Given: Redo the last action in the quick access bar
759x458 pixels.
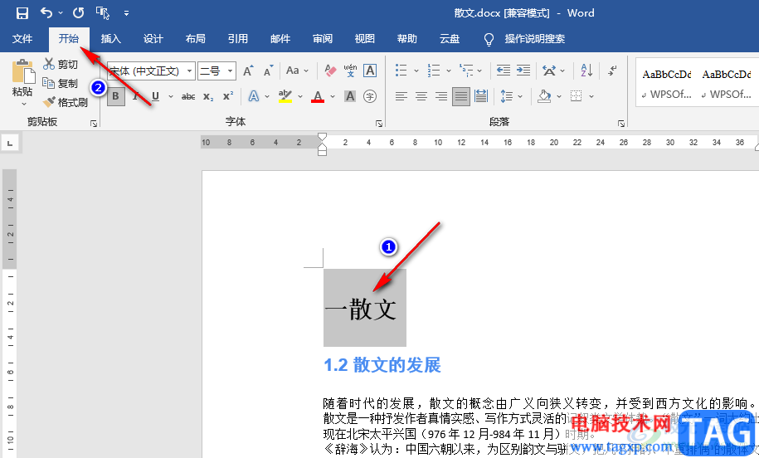Looking at the screenshot, I should tap(79, 13).
